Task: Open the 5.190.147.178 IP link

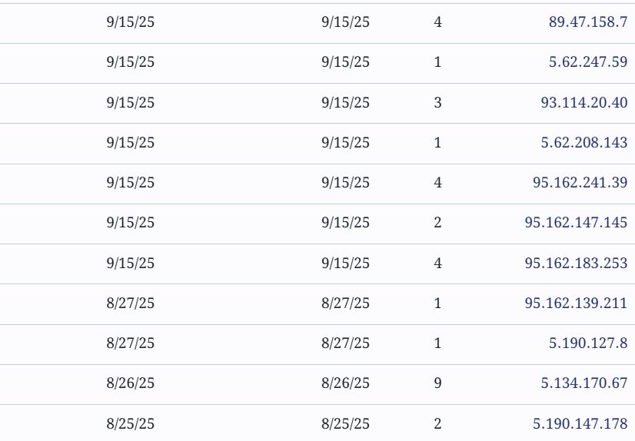Action: (580, 424)
